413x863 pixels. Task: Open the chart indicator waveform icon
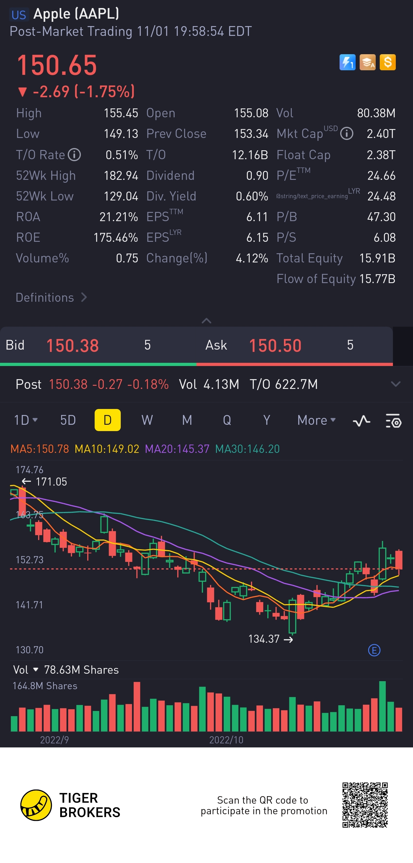(x=361, y=420)
